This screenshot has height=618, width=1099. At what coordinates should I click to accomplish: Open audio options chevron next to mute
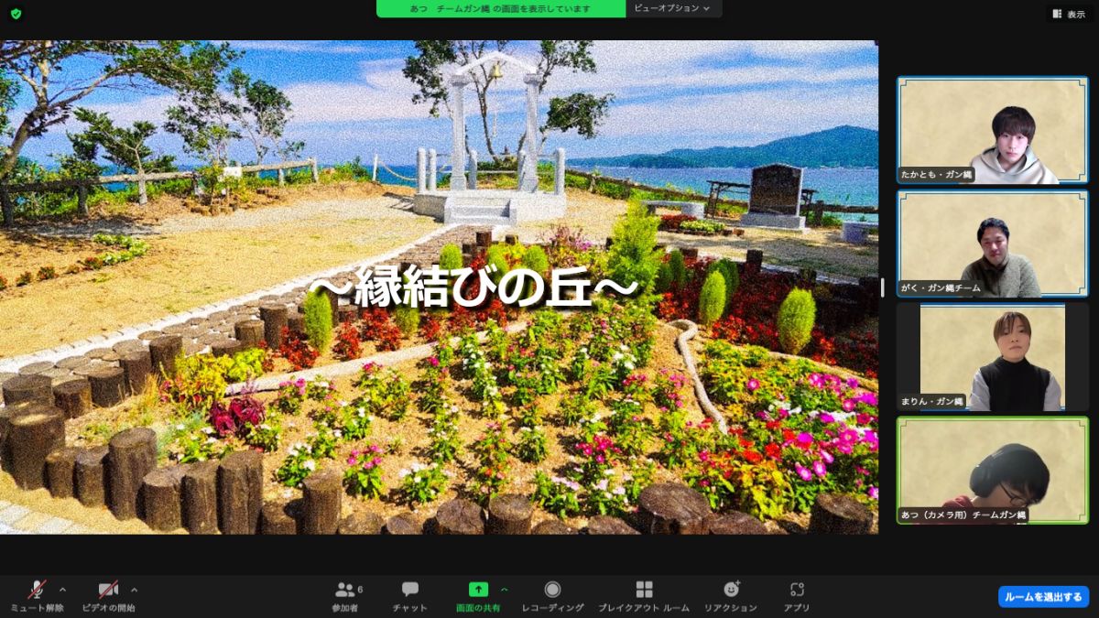pos(62,590)
